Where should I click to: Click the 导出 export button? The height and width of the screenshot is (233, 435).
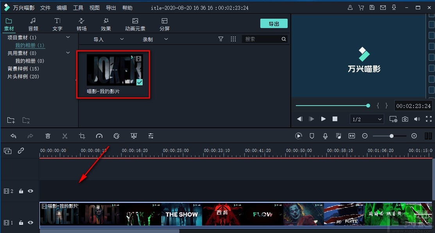(x=274, y=23)
